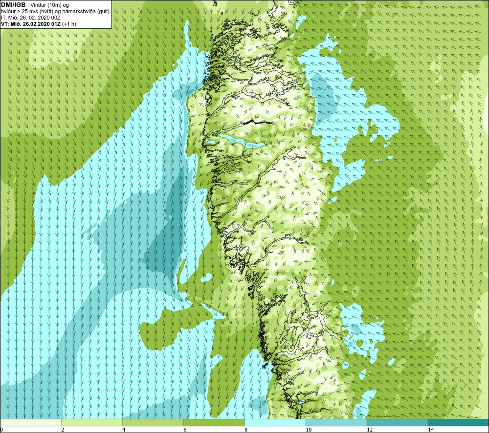Click the legend tick label '14'

point(431,430)
